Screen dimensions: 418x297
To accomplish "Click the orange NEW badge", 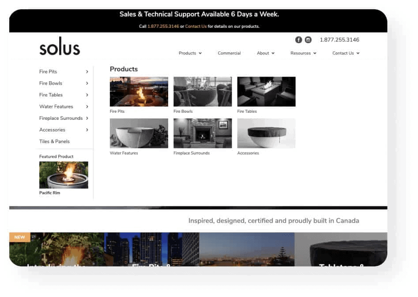I will click(x=19, y=237).
